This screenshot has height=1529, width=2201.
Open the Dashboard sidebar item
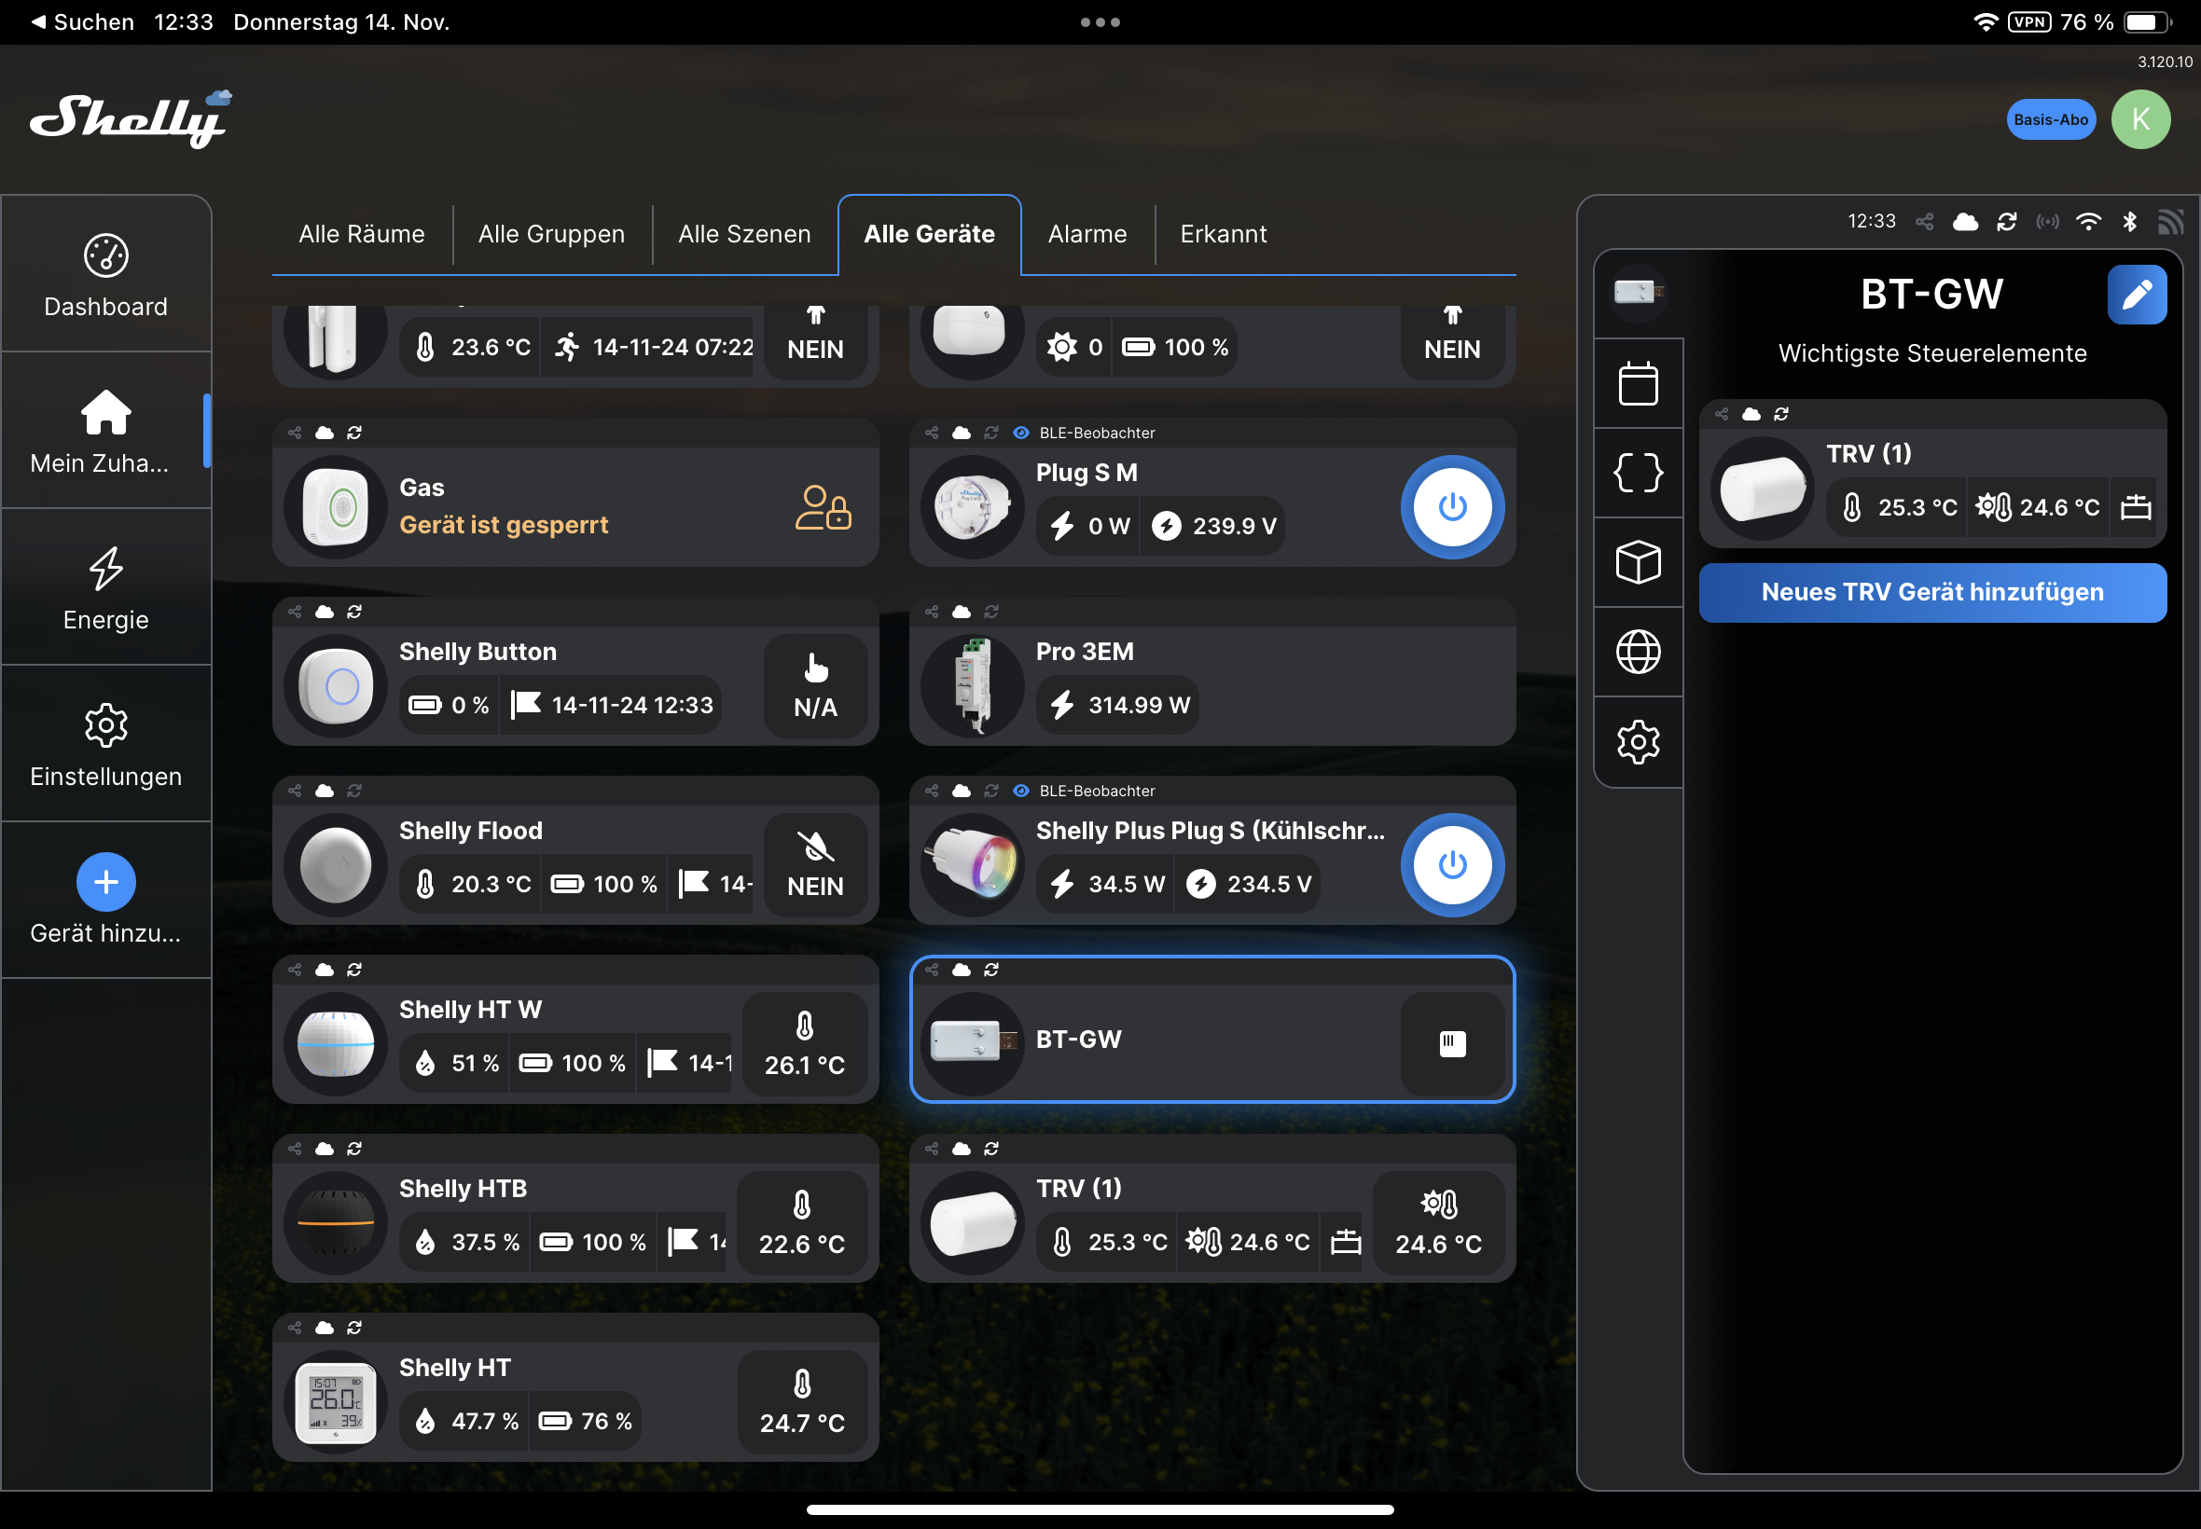(105, 275)
